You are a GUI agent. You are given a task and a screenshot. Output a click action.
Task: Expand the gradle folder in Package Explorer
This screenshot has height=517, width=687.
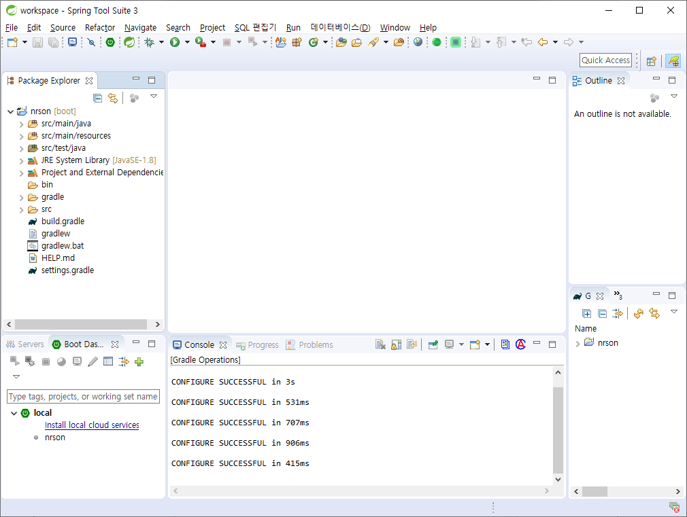21,198
